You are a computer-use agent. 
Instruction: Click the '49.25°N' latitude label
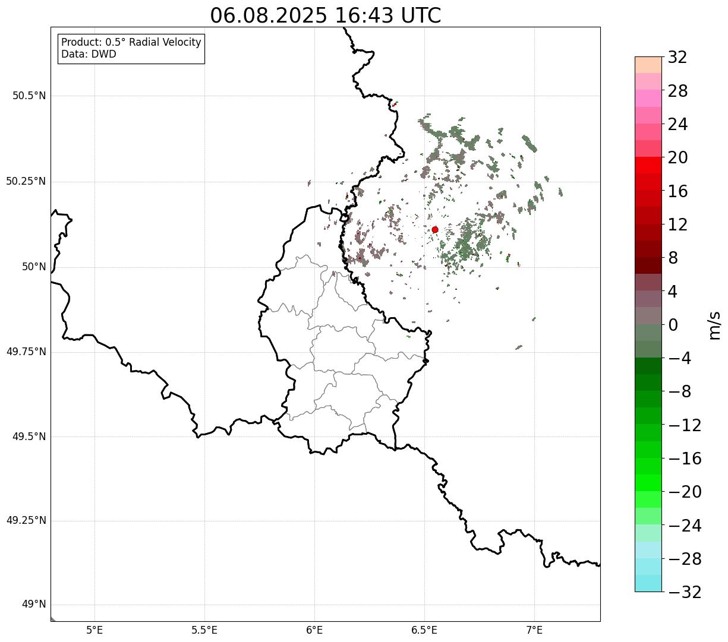[x=26, y=520]
